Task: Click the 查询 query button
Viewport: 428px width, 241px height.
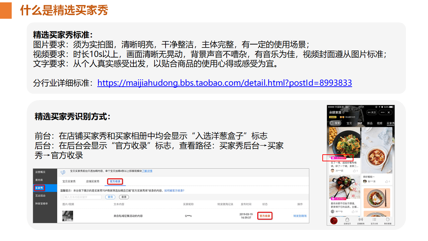Action: coord(110,197)
